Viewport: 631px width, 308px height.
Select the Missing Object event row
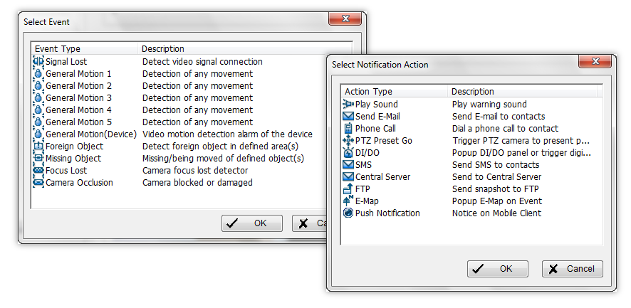(73, 159)
